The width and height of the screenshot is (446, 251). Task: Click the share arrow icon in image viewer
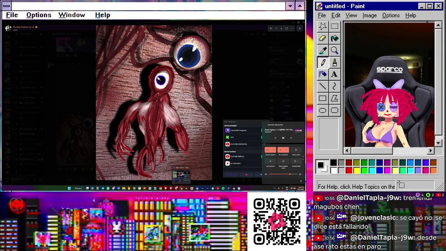click(276, 29)
